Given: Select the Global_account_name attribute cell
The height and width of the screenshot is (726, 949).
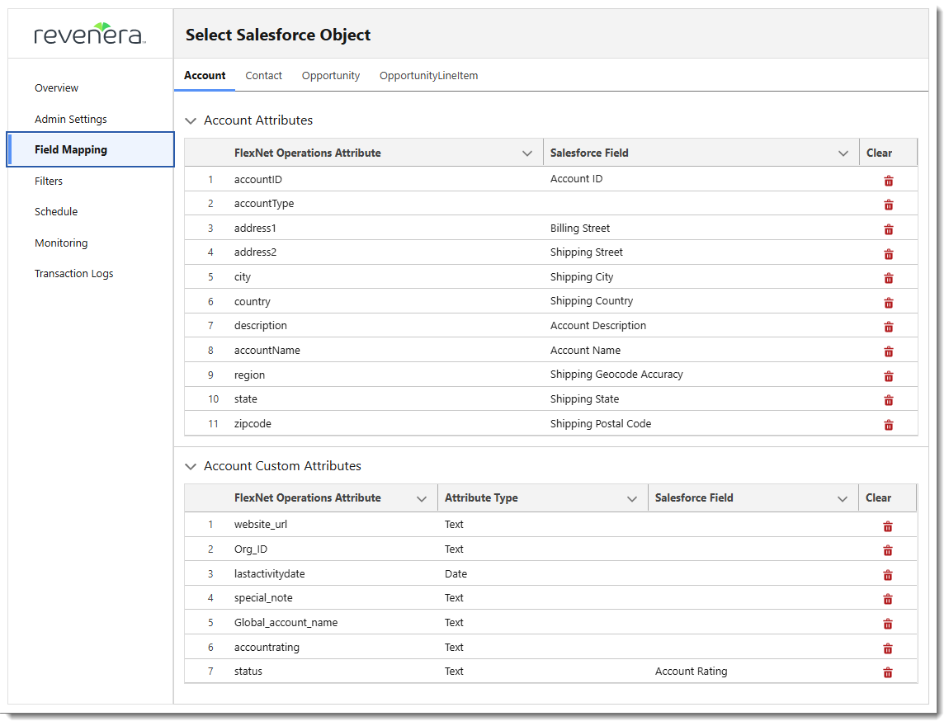Looking at the screenshot, I should [x=333, y=623].
